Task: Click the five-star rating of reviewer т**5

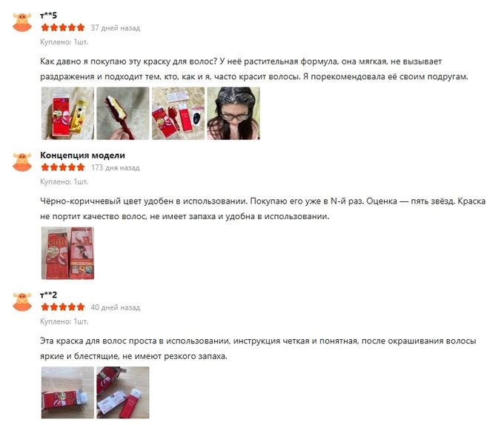Action: (63, 27)
